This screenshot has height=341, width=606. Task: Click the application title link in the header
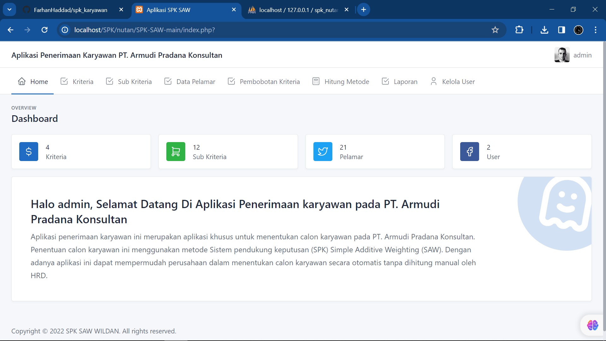pos(117,55)
